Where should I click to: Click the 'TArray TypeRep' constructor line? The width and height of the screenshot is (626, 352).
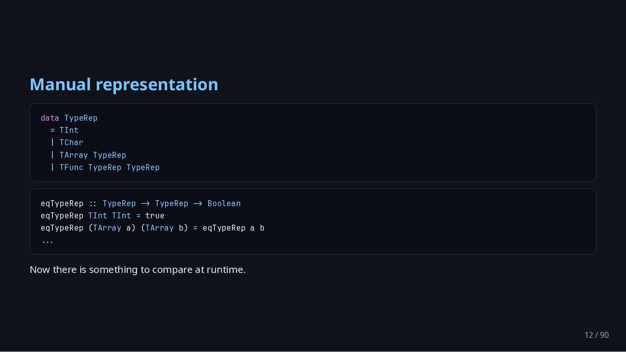(x=88, y=155)
